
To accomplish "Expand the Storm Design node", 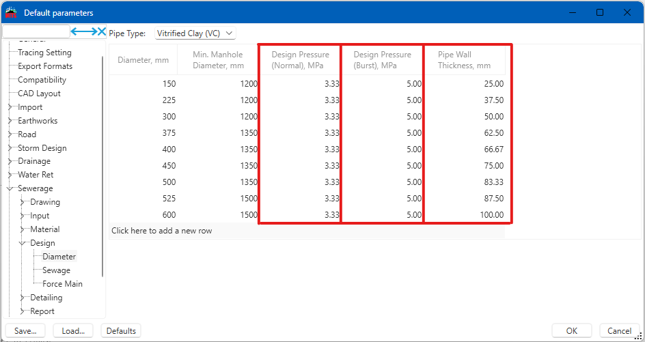I will [10, 148].
